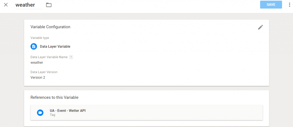Click the Variable Configuration heading
Image resolution: width=293 pixels, height=127 pixels.
[x=50, y=27]
